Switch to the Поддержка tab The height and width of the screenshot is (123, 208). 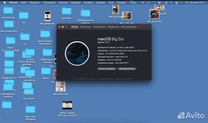[x=113, y=27]
